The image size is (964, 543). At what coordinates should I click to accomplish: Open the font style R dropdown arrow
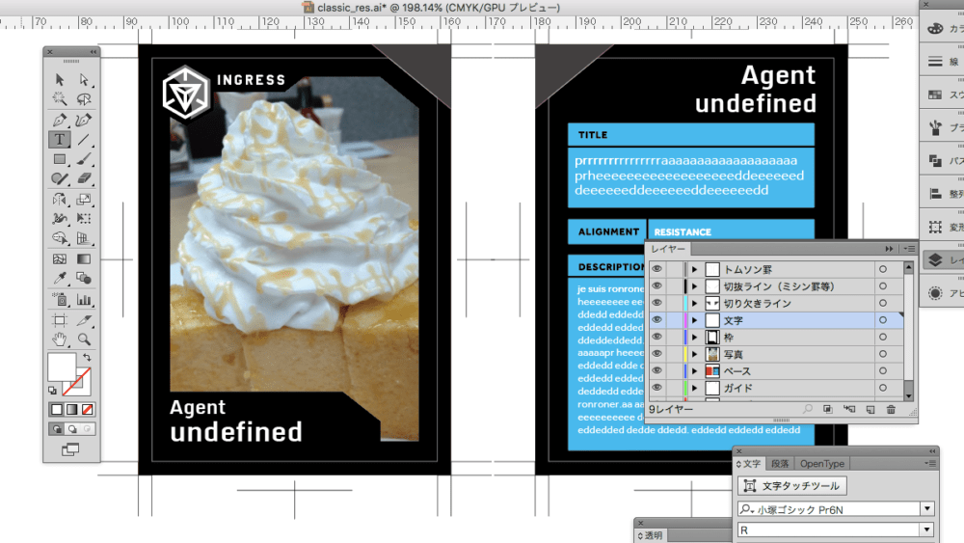[x=927, y=529]
